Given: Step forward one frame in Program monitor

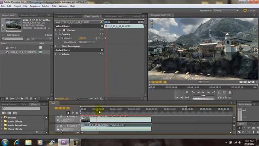Looking at the screenshot, I should point(208,92).
